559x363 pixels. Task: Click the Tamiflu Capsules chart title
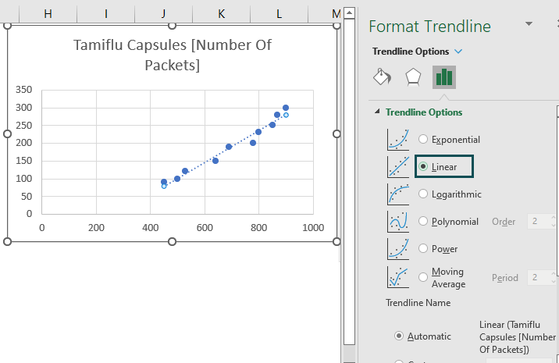point(173,55)
